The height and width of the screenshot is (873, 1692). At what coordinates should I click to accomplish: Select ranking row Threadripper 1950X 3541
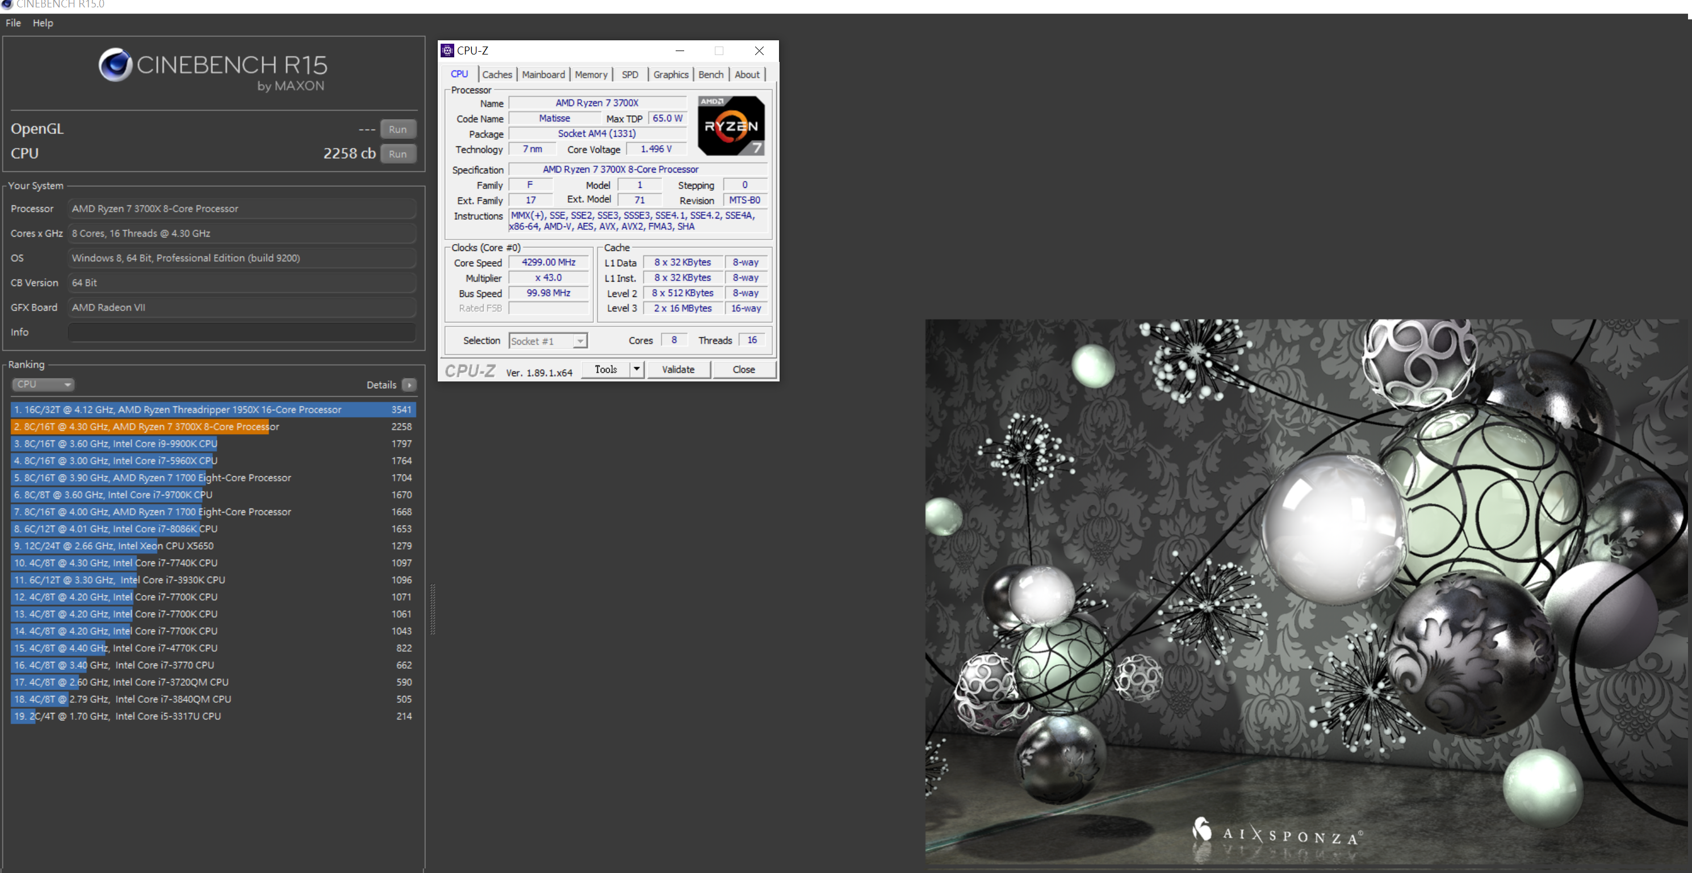213,410
